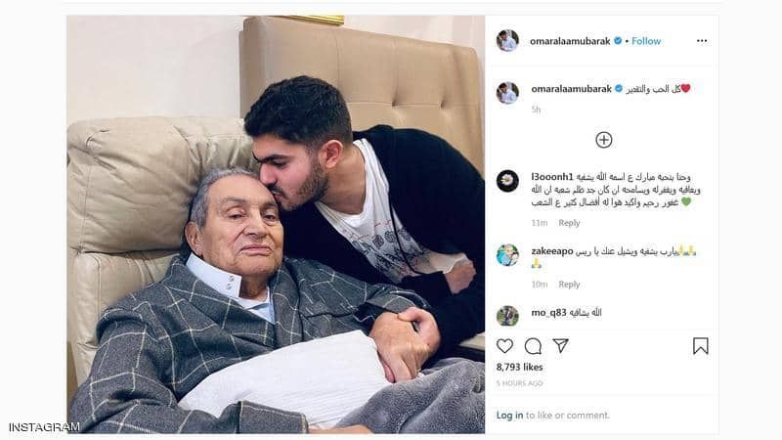The image size is (782, 440).
Task: Open the post timestamp 5 hours ago
Action: [x=519, y=383]
